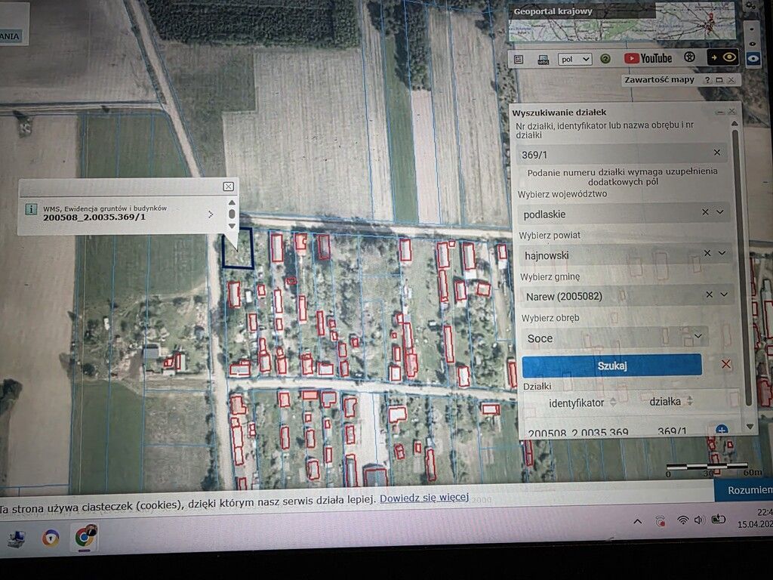Screen dimensions: 773x580
Task: Open the volume control in tray
Action: (x=699, y=520)
